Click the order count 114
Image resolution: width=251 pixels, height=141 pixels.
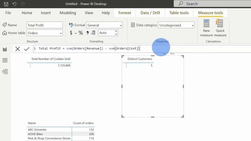coord(91,138)
